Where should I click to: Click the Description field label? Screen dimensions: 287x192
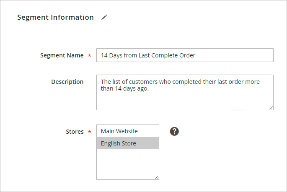67,82
